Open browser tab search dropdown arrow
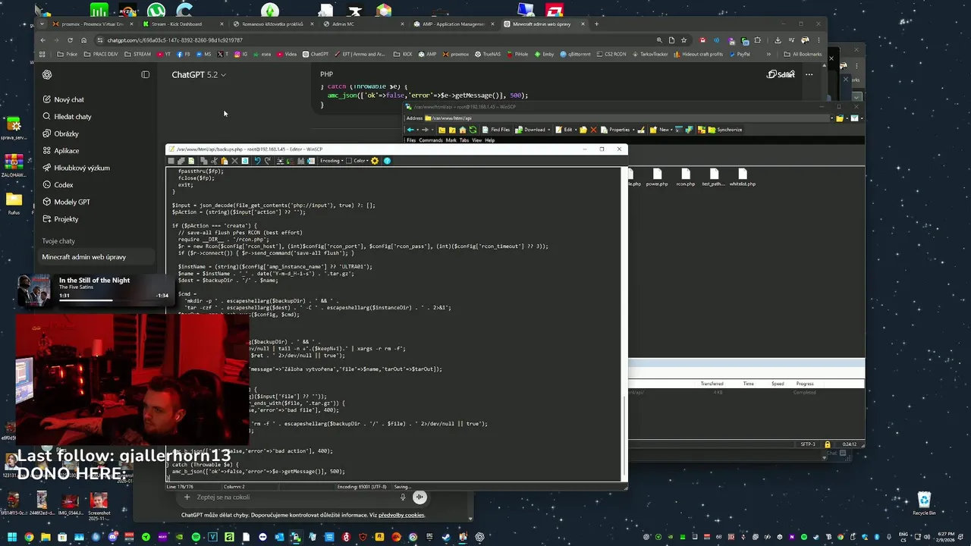 coord(42,24)
